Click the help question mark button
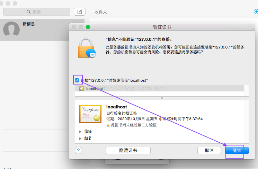Viewport: 258px width, 169px height. [79, 150]
